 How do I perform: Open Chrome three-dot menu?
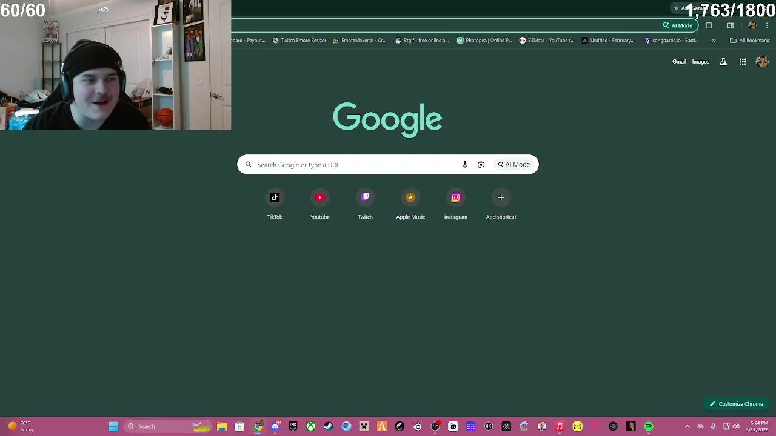coord(767,25)
